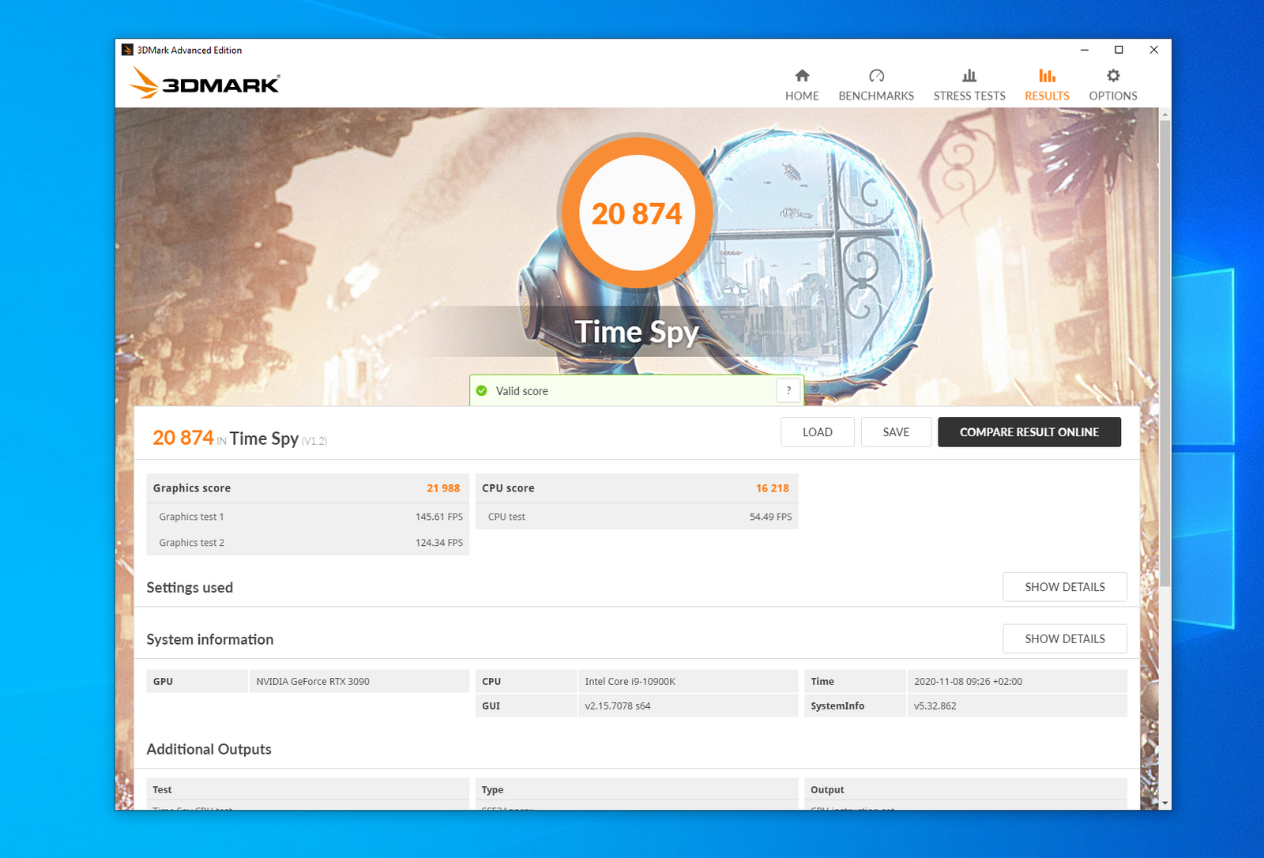
Task: Click the question mark help button
Action: [788, 390]
